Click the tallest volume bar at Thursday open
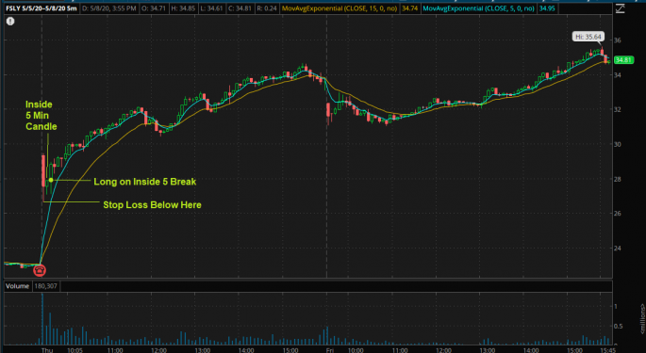Viewport: 646px width, 353px height. point(42,319)
